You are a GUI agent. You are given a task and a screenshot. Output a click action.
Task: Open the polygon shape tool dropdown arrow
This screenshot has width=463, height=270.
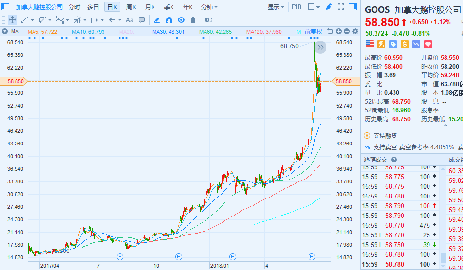click(50, 20)
